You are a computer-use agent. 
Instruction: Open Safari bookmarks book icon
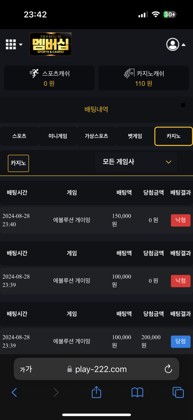click(137, 393)
